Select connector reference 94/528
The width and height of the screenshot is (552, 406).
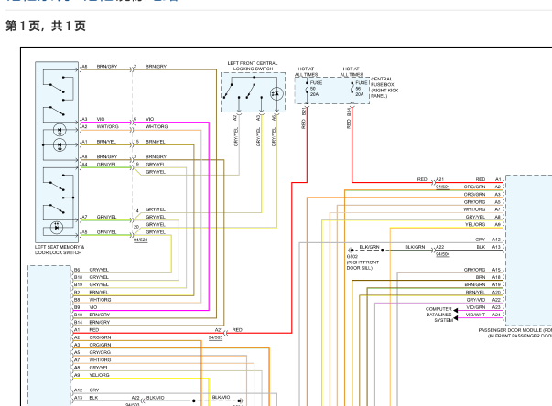[140, 240]
